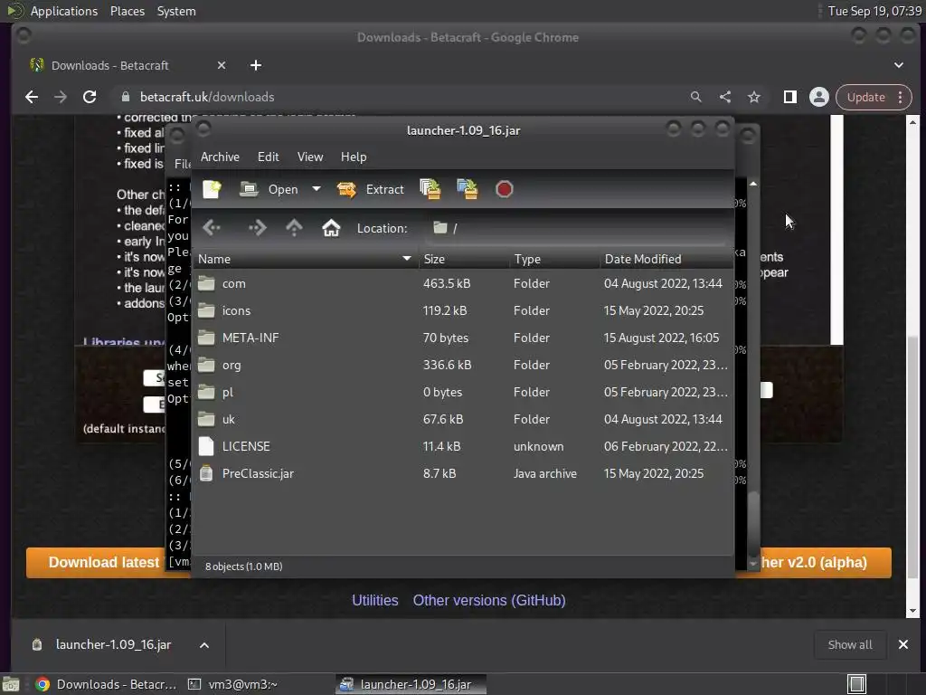Go back to previous location
Screen dimensions: 926x695
tap(212, 228)
